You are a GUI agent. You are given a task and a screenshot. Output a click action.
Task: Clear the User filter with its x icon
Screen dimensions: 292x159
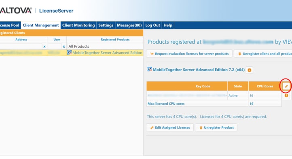coord(64,47)
